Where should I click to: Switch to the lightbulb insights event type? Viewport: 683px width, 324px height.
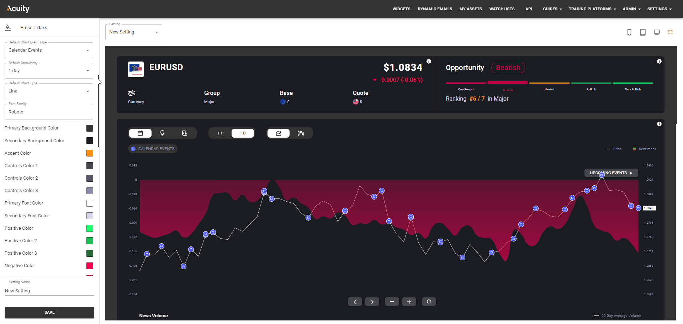(162, 133)
